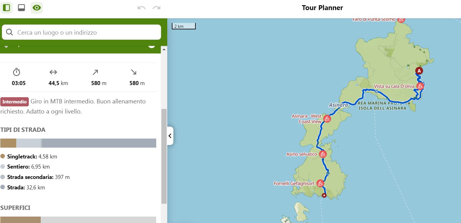Select the Vista su cala D'oliva highlight marker

click(420, 86)
